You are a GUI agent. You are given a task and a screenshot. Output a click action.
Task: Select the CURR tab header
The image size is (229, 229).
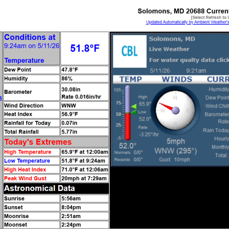point(218,79)
